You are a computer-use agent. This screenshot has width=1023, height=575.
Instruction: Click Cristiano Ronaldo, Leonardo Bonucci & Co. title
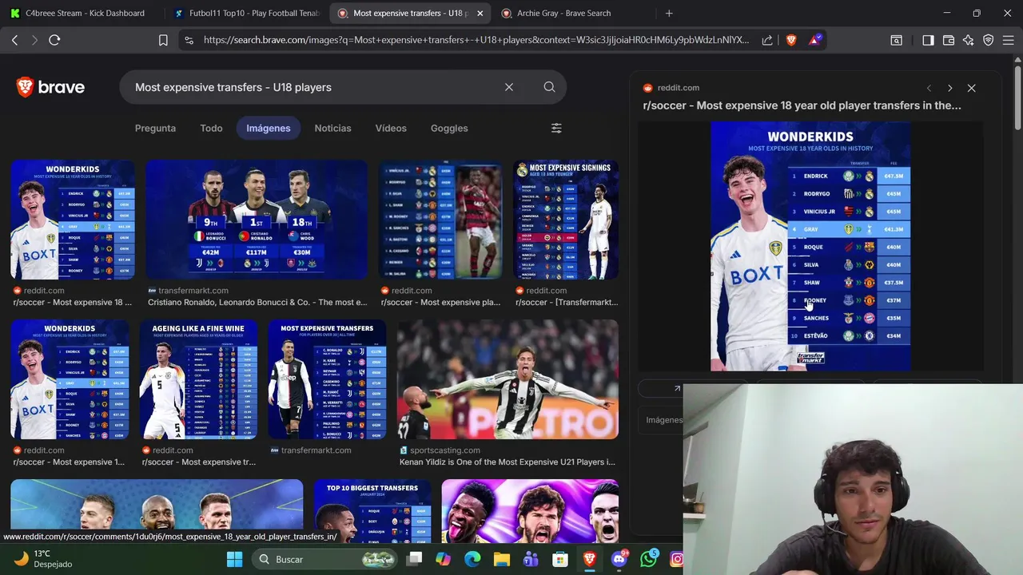(257, 303)
